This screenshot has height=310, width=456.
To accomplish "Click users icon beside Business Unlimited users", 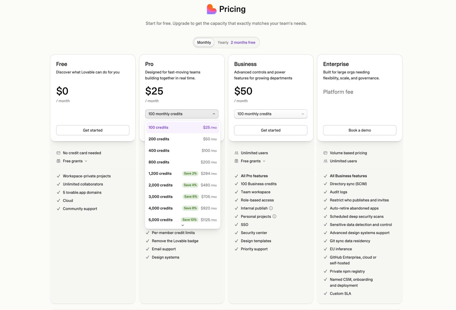I will [x=236, y=153].
